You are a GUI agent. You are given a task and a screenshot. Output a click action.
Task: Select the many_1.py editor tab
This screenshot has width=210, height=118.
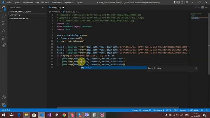56,8
